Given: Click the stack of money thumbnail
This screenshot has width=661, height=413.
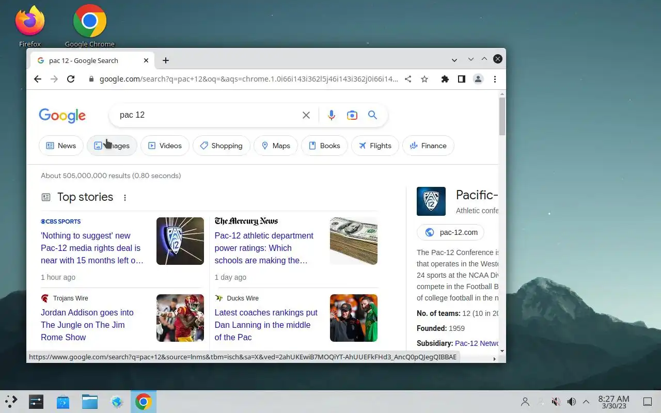Looking at the screenshot, I should (x=354, y=241).
